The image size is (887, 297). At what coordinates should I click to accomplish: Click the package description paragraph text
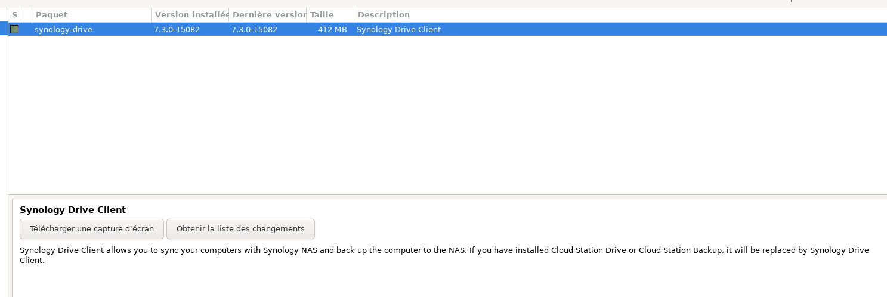[444, 255]
